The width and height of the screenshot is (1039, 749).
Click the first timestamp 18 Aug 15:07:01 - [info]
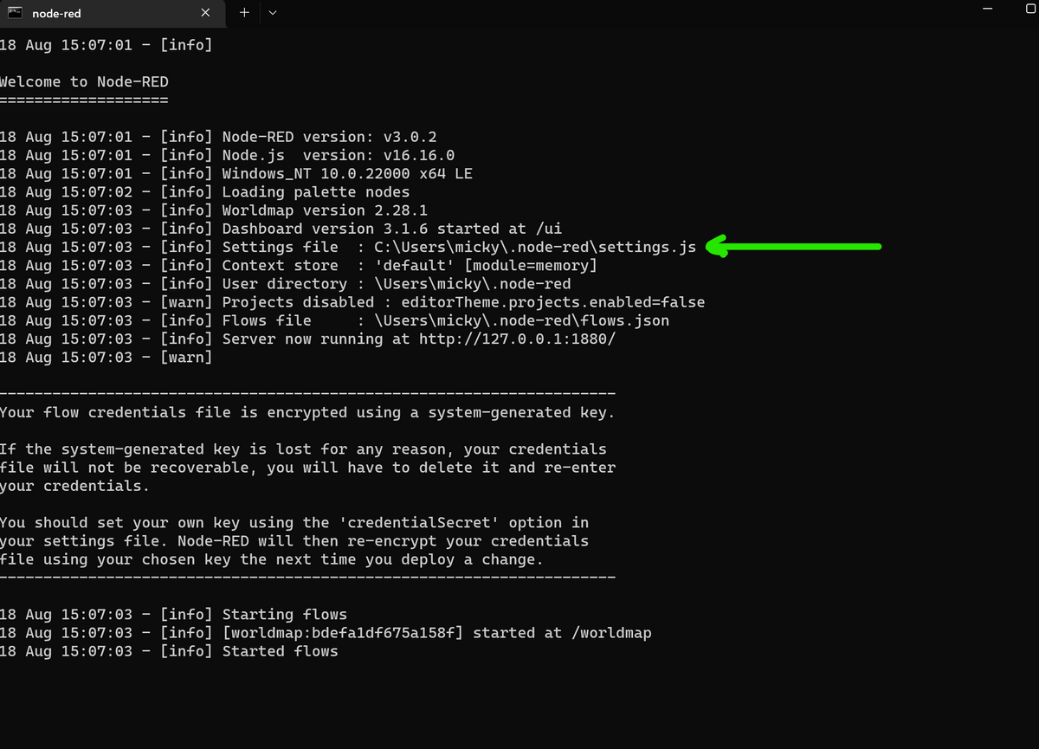tap(106, 45)
